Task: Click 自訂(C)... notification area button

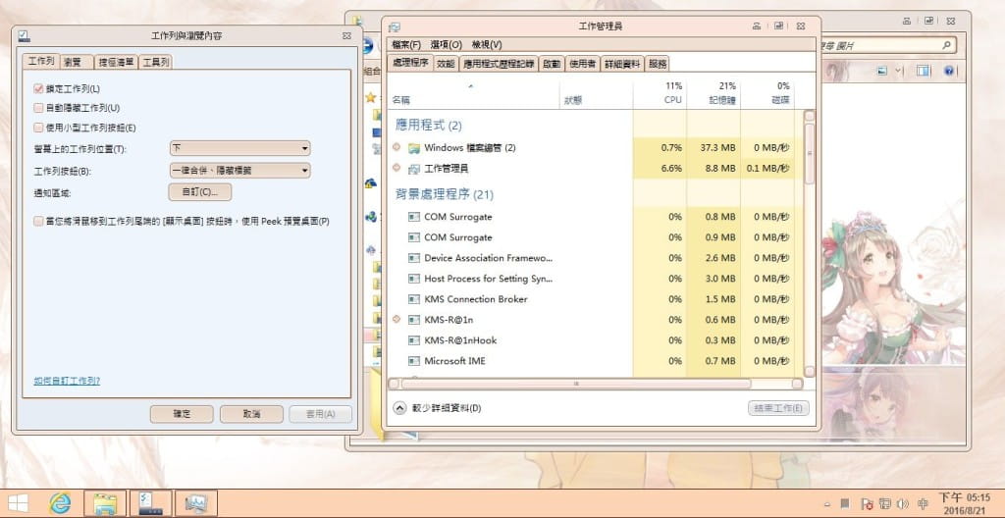Action: (200, 191)
